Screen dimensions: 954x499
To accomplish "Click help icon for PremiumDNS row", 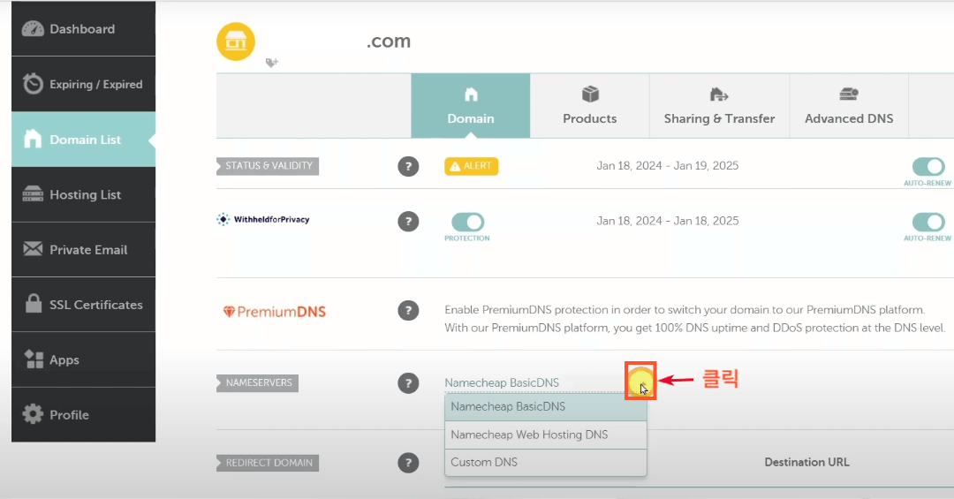I will 408,310.
